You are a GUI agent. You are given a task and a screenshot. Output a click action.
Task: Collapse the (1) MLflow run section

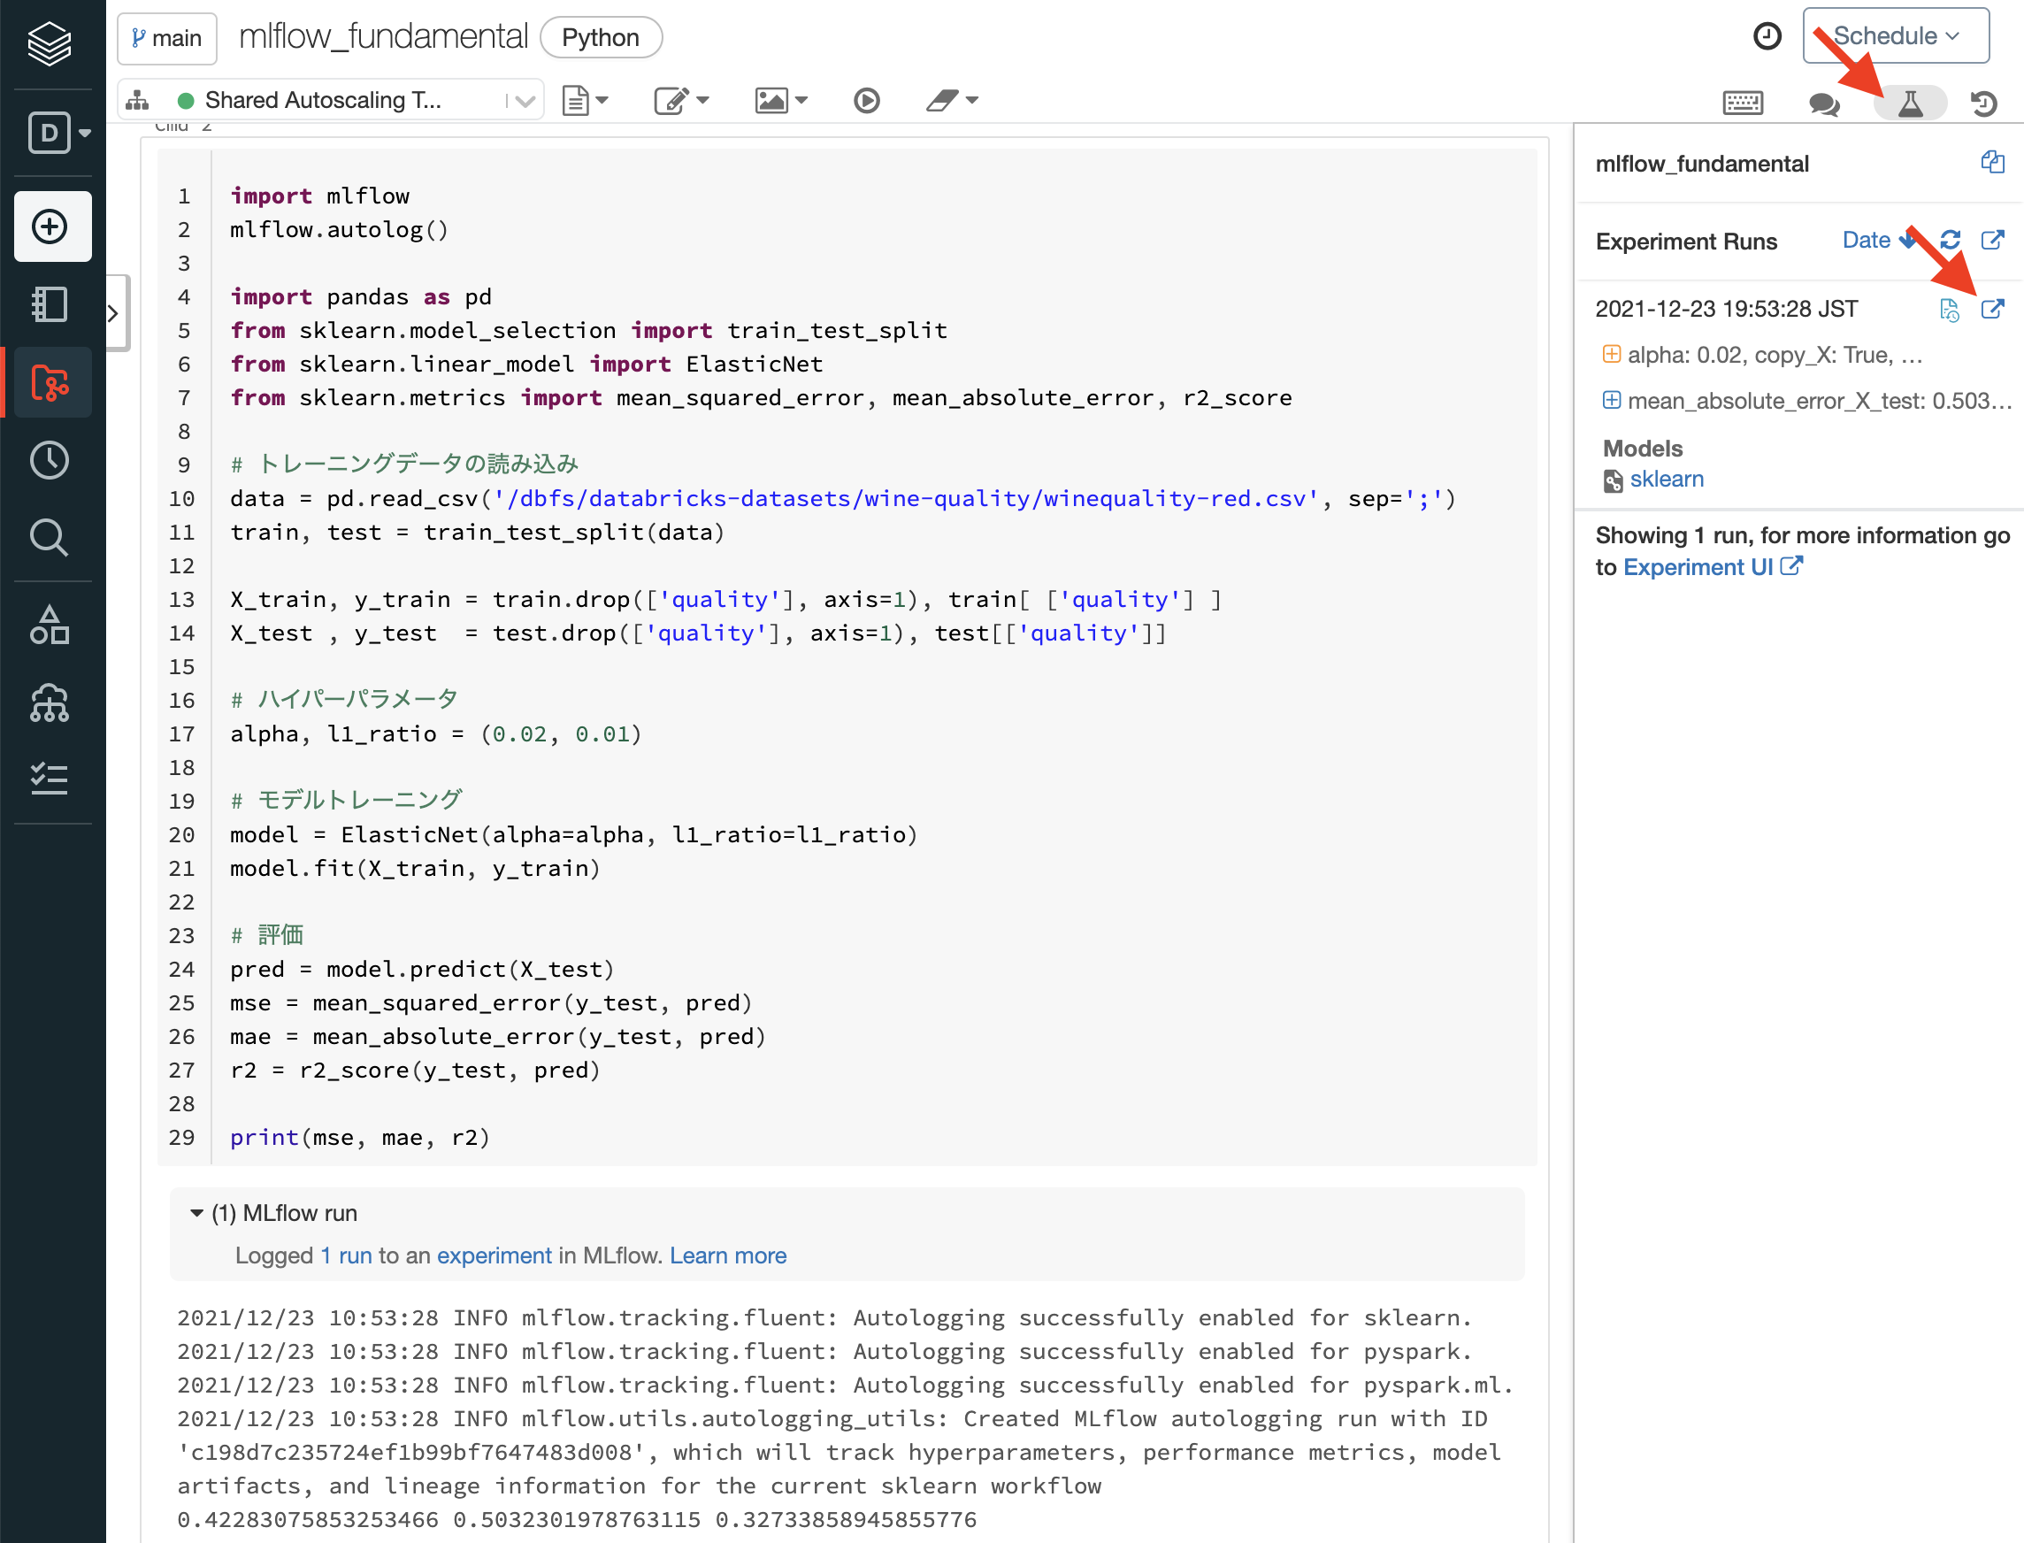coord(196,1213)
